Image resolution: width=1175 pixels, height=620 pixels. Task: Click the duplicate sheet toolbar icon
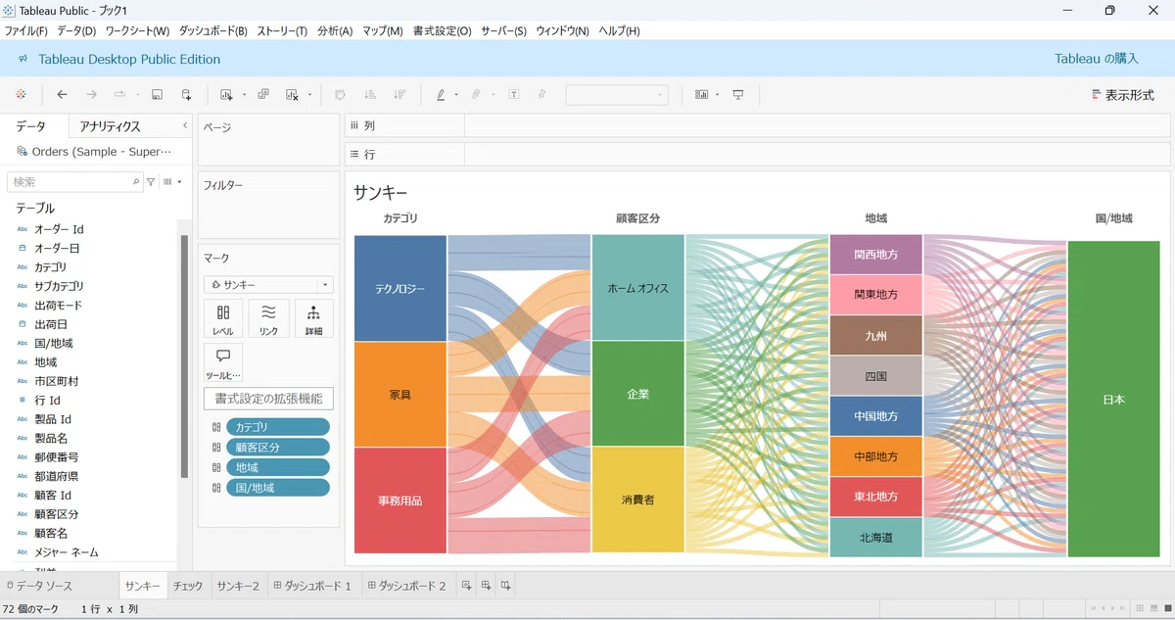[263, 95]
